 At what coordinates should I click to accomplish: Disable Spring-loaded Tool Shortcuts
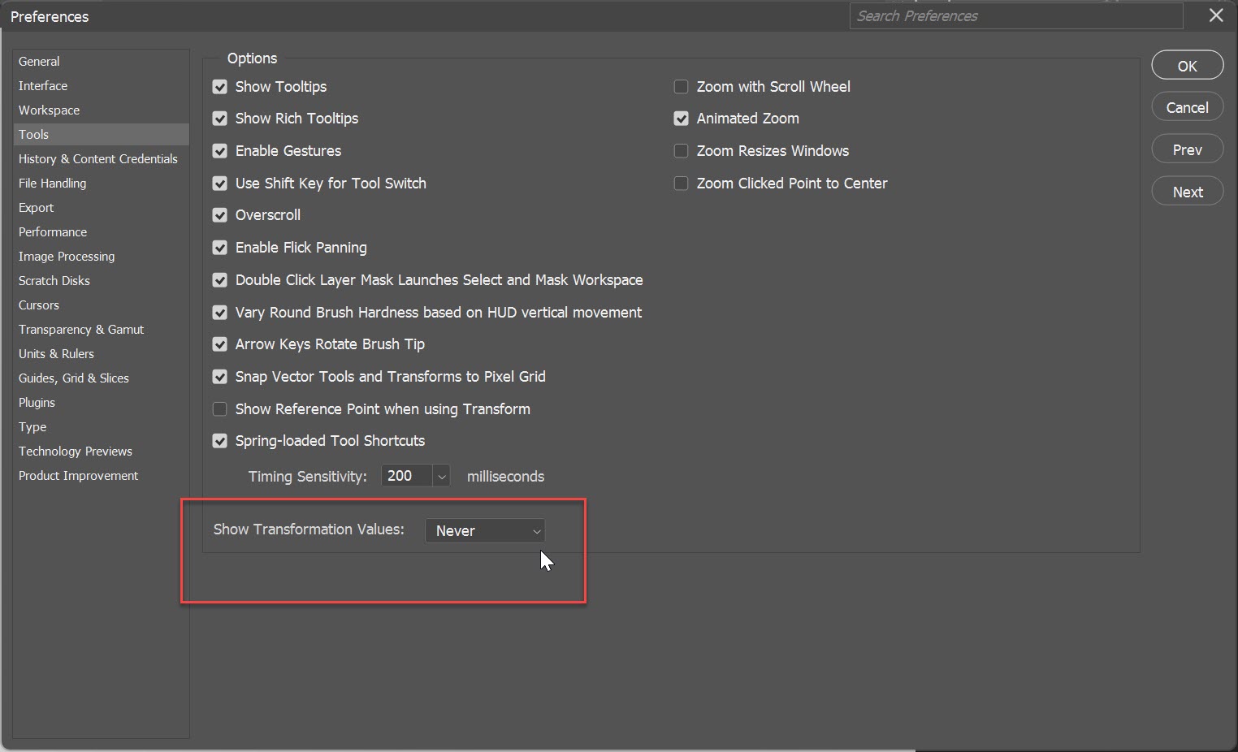[219, 441]
